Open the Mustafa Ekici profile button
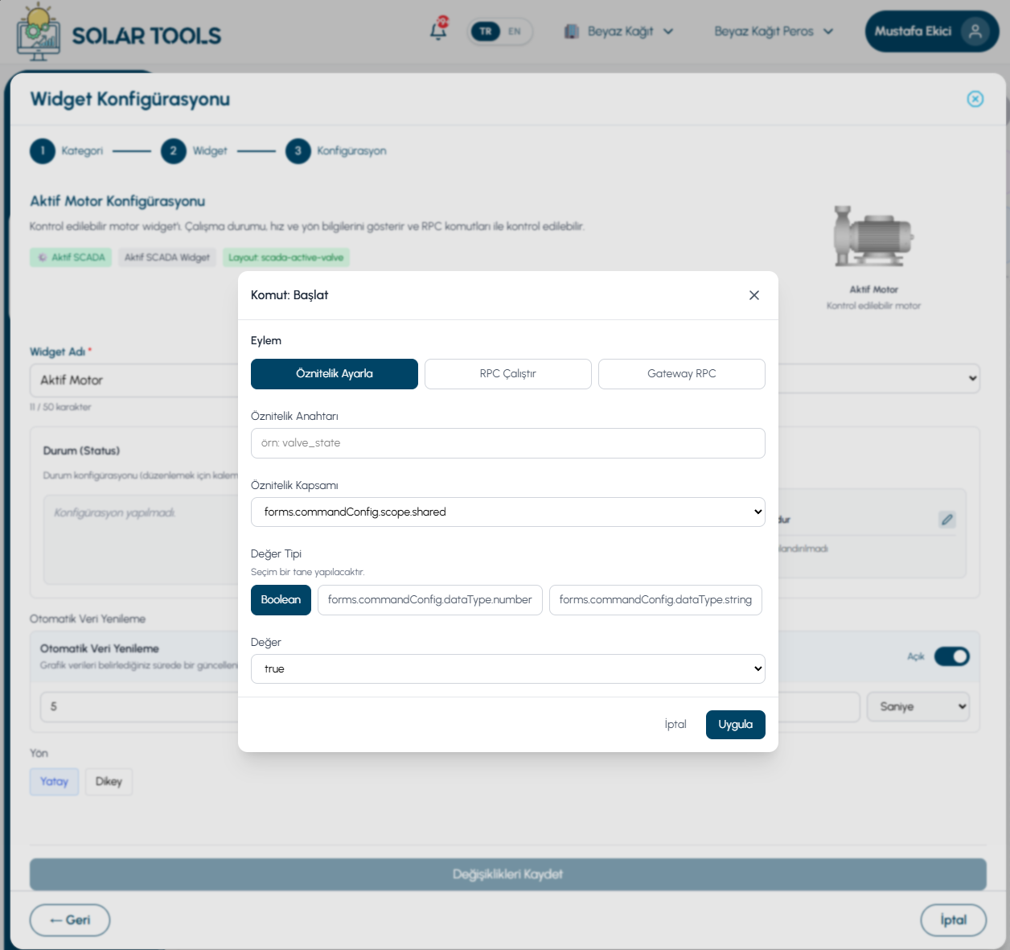 [x=932, y=31]
